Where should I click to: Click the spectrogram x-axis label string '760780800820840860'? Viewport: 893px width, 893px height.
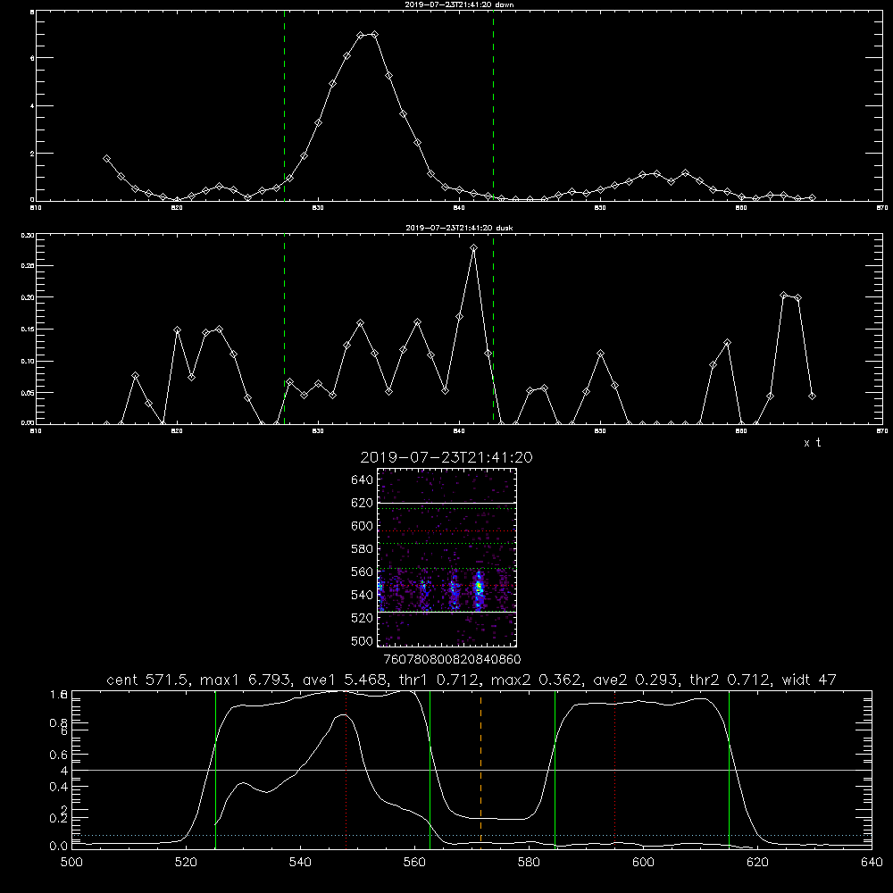(x=452, y=659)
